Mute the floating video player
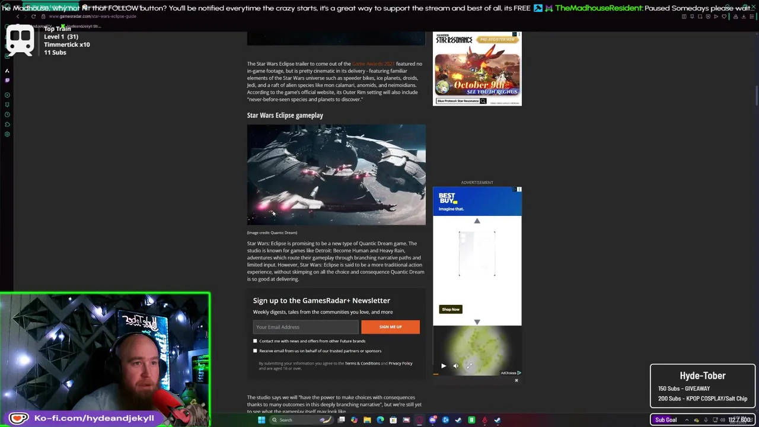 pyautogui.click(x=455, y=366)
